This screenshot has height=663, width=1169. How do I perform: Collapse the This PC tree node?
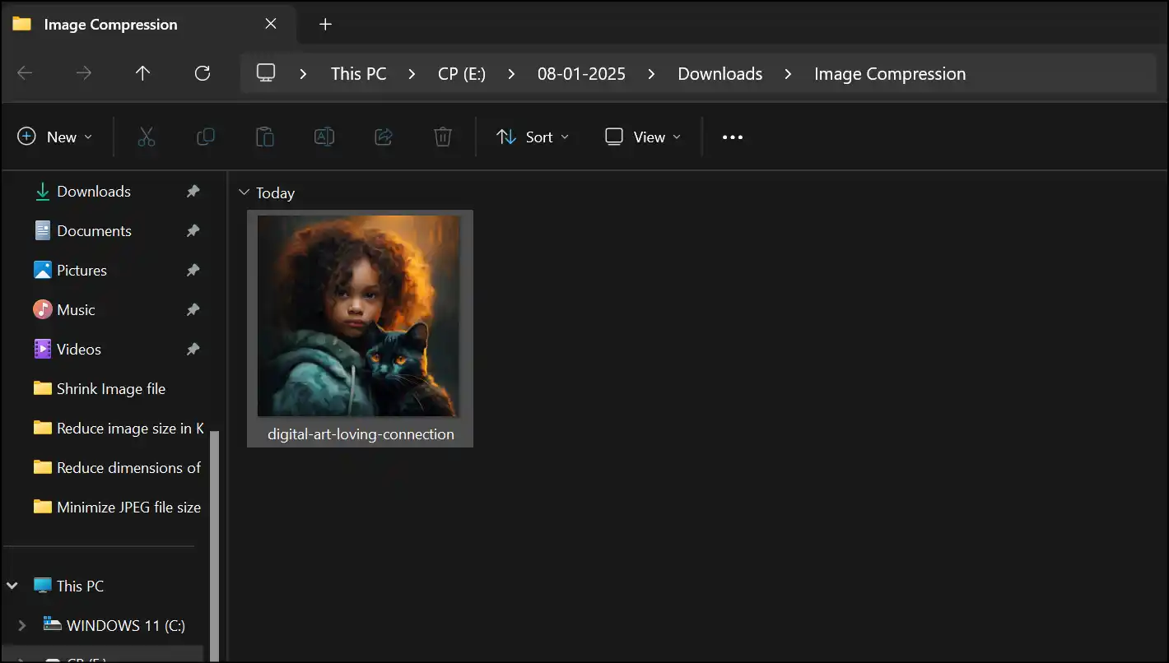tap(12, 586)
